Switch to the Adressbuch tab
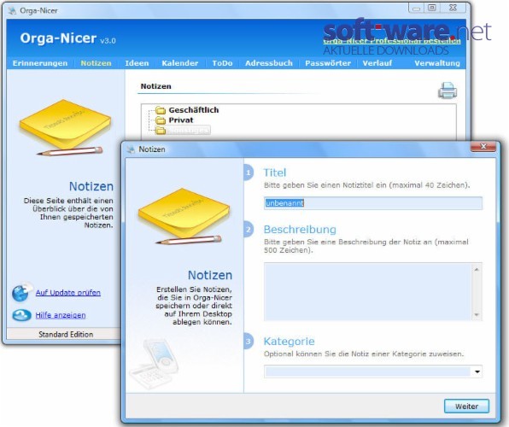This screenshot has width=509, height=427. 269,63
